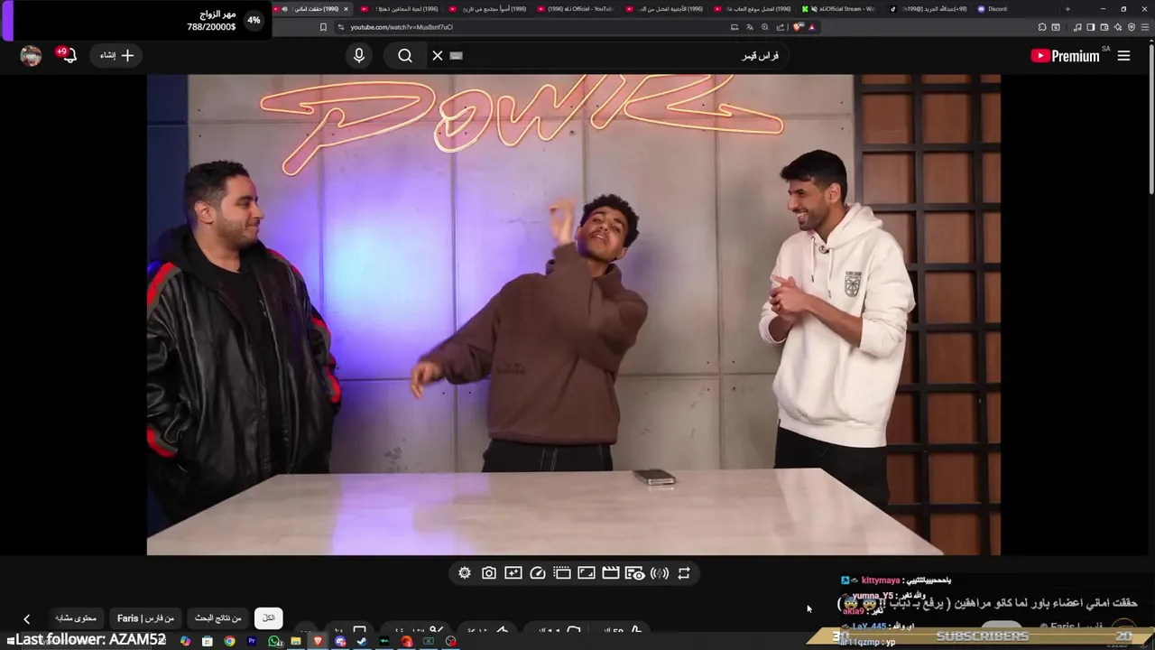This screenshot has width=1155, height=650.
Task: Open the playback speed gauge control
Action: [x=538, y=573]
